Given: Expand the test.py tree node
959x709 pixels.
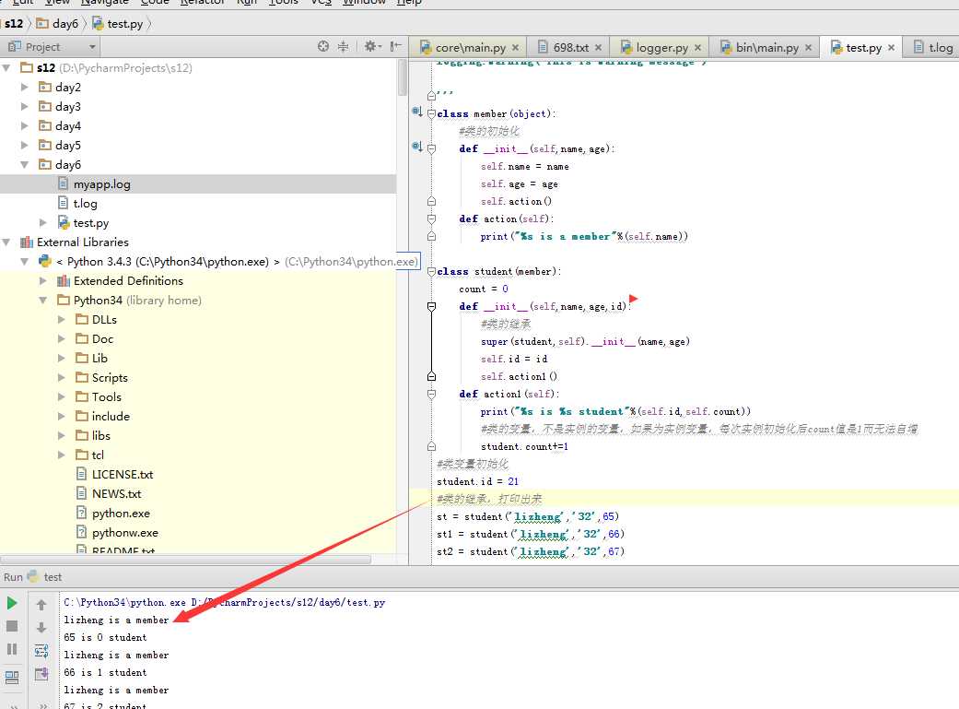Looking at the screenshot, I should [x=42, y=223].
